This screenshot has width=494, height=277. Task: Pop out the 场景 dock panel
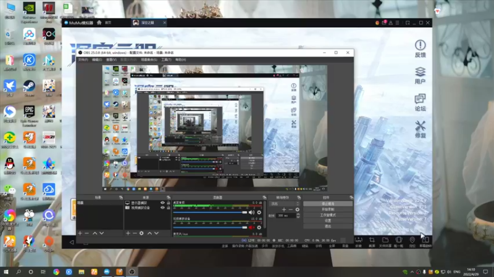click(x=121, y=198)
